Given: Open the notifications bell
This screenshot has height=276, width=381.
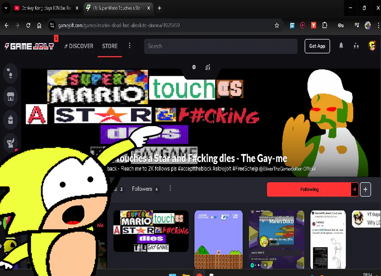Looking at the screenshot, I should (x=341, y=46).
